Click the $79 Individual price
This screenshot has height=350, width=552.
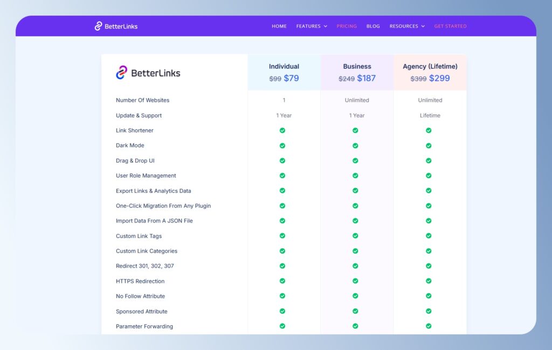[292, 78]
